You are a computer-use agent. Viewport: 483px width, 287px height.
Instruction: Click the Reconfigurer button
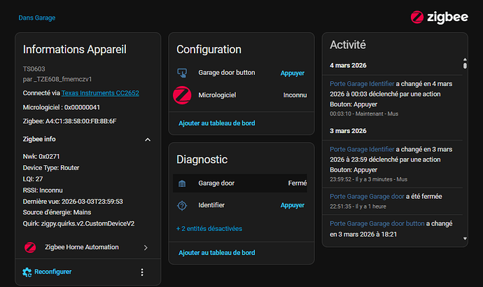[52, 272]
